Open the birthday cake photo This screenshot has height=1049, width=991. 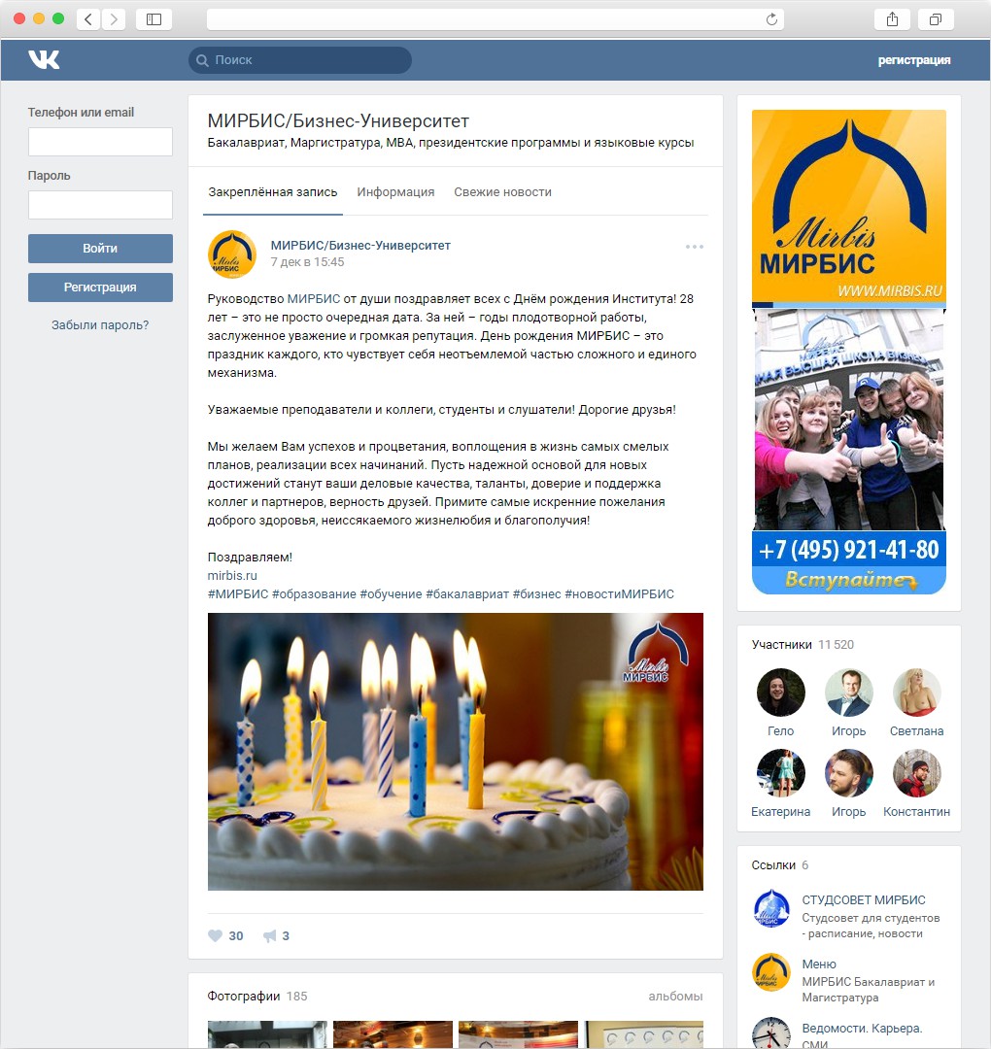[x=455, y=751]
